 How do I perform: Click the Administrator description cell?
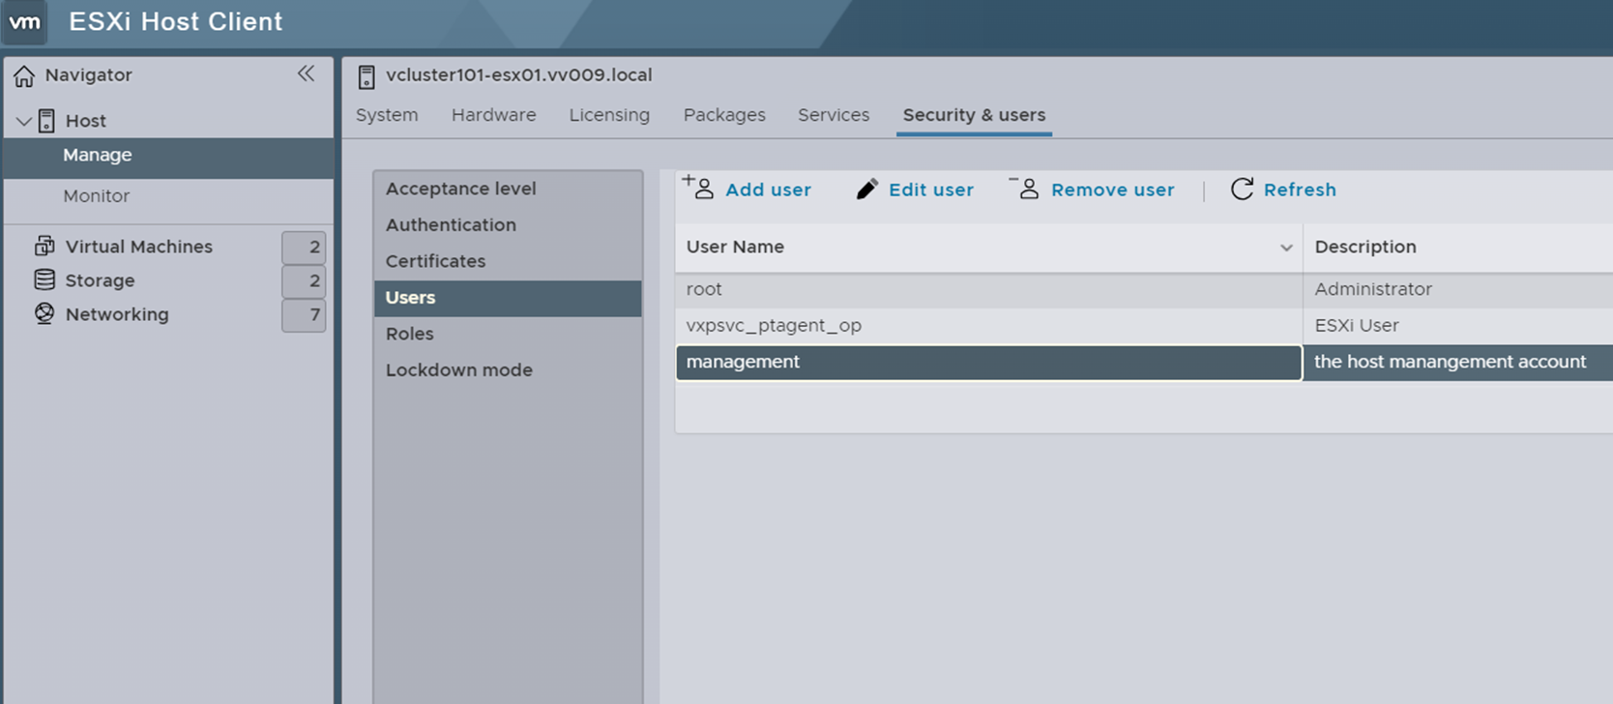click(1373, 290)
